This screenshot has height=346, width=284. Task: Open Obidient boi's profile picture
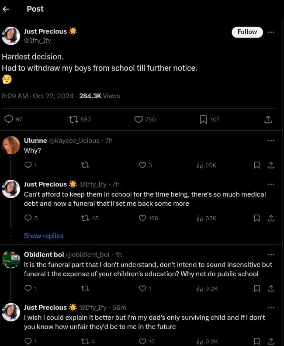[11, 259]
